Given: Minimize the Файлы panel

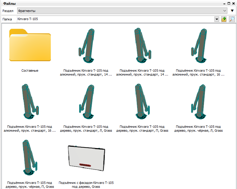Looking at the screenshot, I should pyautogui.click(x=224, y=4).
